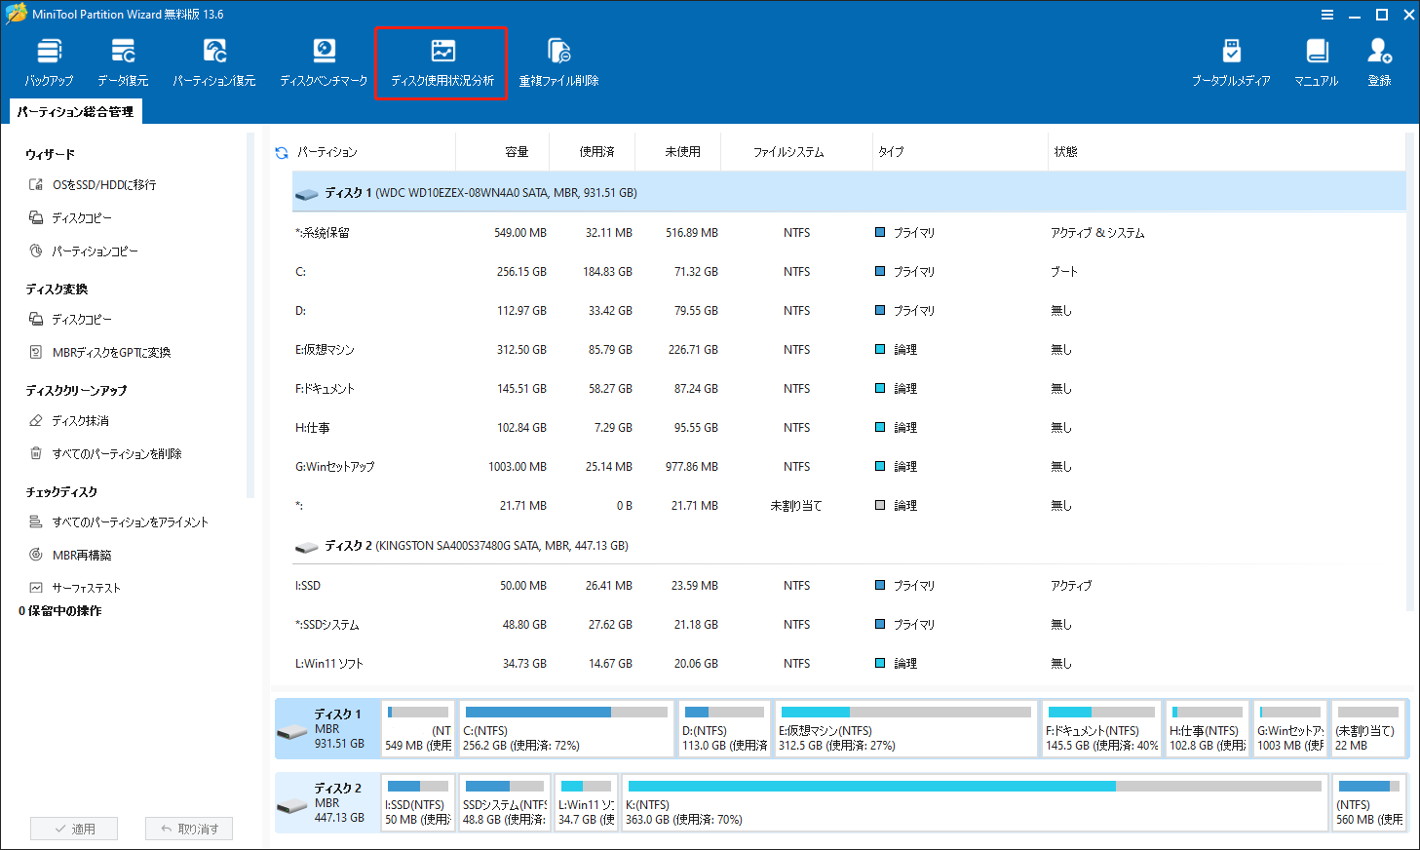The width and height of the screenshot is (1420, 850).
Task: Select the *:SSDシステム partition row
Action: point(849,625)
